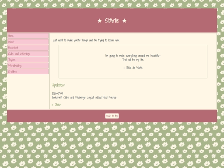This screenshot has width=224, height=168.
Task: Open the Bookshelf page
Action: click(x=28, y=48)
